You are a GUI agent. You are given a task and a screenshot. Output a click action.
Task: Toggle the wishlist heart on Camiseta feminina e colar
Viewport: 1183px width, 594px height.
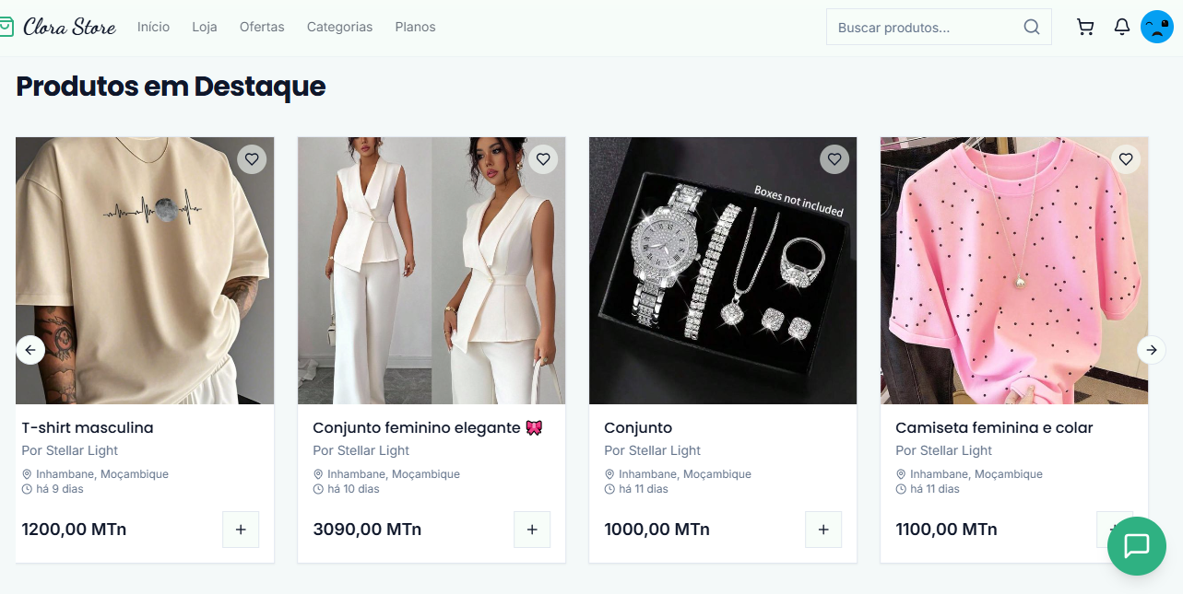click(1126, 158)
